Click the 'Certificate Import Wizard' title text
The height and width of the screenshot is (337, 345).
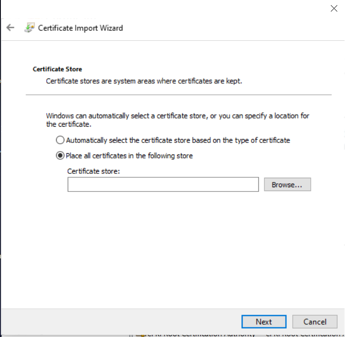tap(80, 28)
